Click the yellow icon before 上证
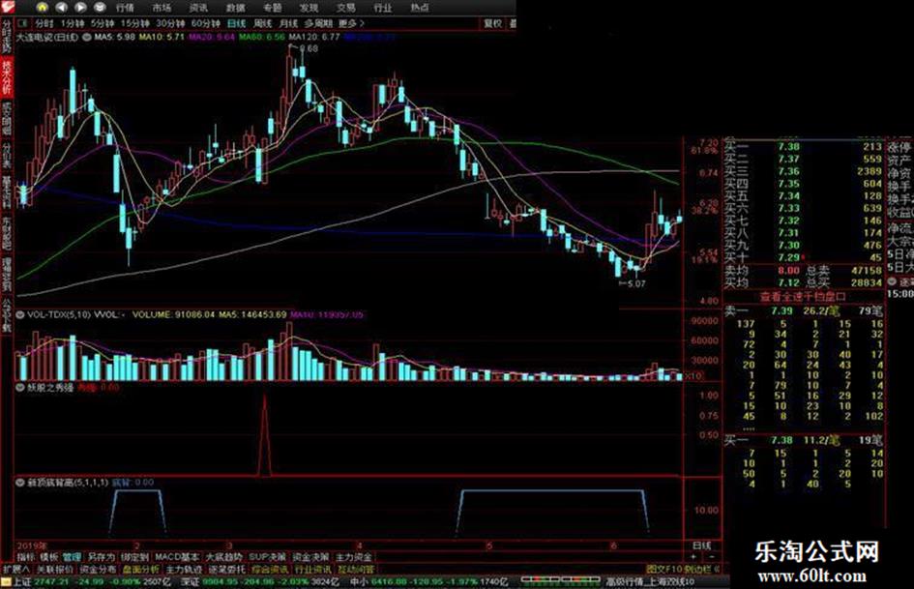Image resolution: width=914 pixels, height=589 pixels. (6, 582)
